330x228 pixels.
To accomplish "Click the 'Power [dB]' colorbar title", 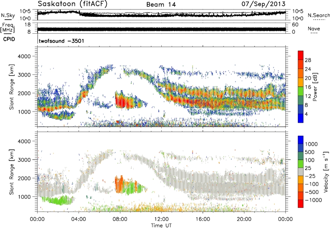I will click(x=315, y=87).
